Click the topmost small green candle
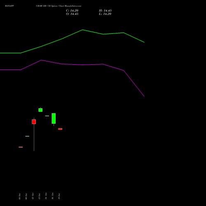Image resolution: width=206 pixels, height=206 pixels. tap(40, 110)
